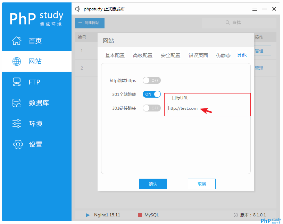Open the hamburger menu icon
Image resolution: width=283 pixels, height=224 pixels.
point(255,9)
